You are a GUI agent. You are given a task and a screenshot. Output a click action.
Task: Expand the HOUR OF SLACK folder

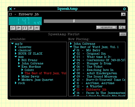tap(16, 53)
